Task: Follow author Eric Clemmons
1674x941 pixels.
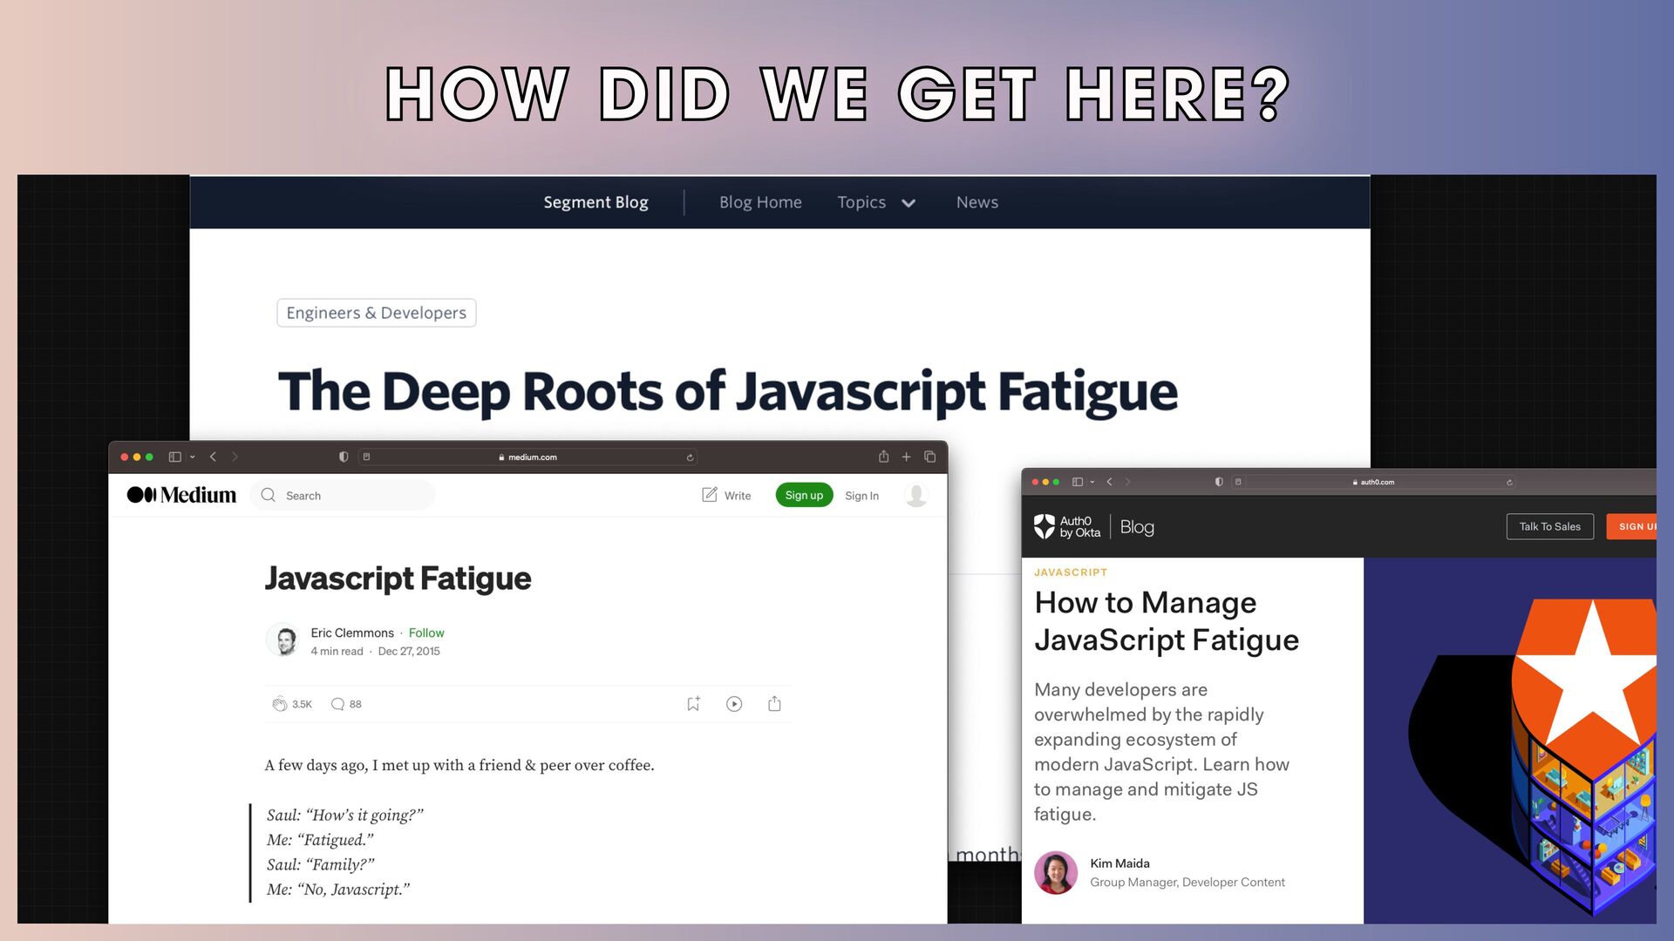Action: [426, 633]
